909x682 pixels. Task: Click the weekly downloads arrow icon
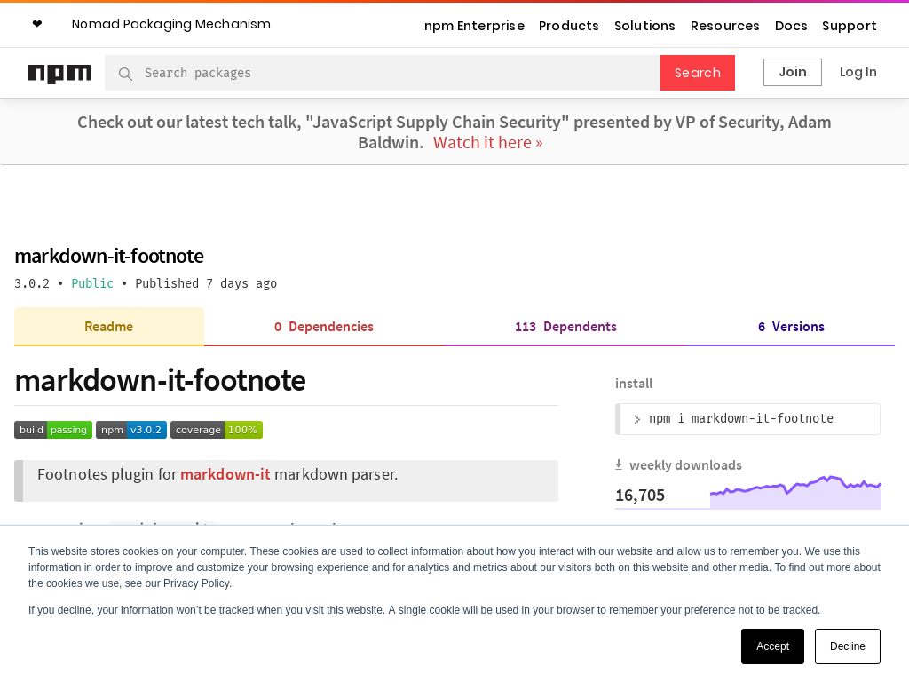(x=619, y=464)
